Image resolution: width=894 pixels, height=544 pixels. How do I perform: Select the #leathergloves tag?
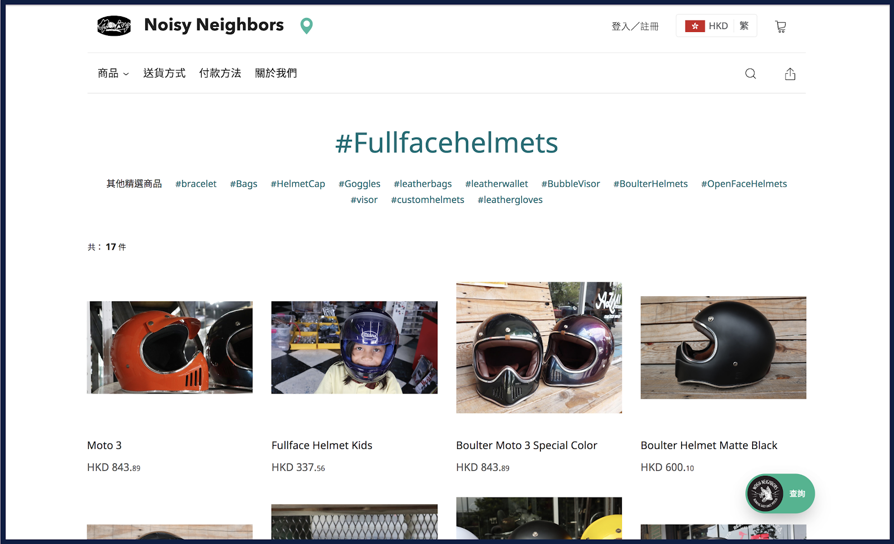click(x=510, y=200)
